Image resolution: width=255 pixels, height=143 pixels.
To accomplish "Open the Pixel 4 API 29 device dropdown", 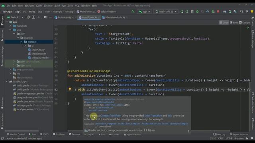I will pyautogui.click(x=166, y=12).
